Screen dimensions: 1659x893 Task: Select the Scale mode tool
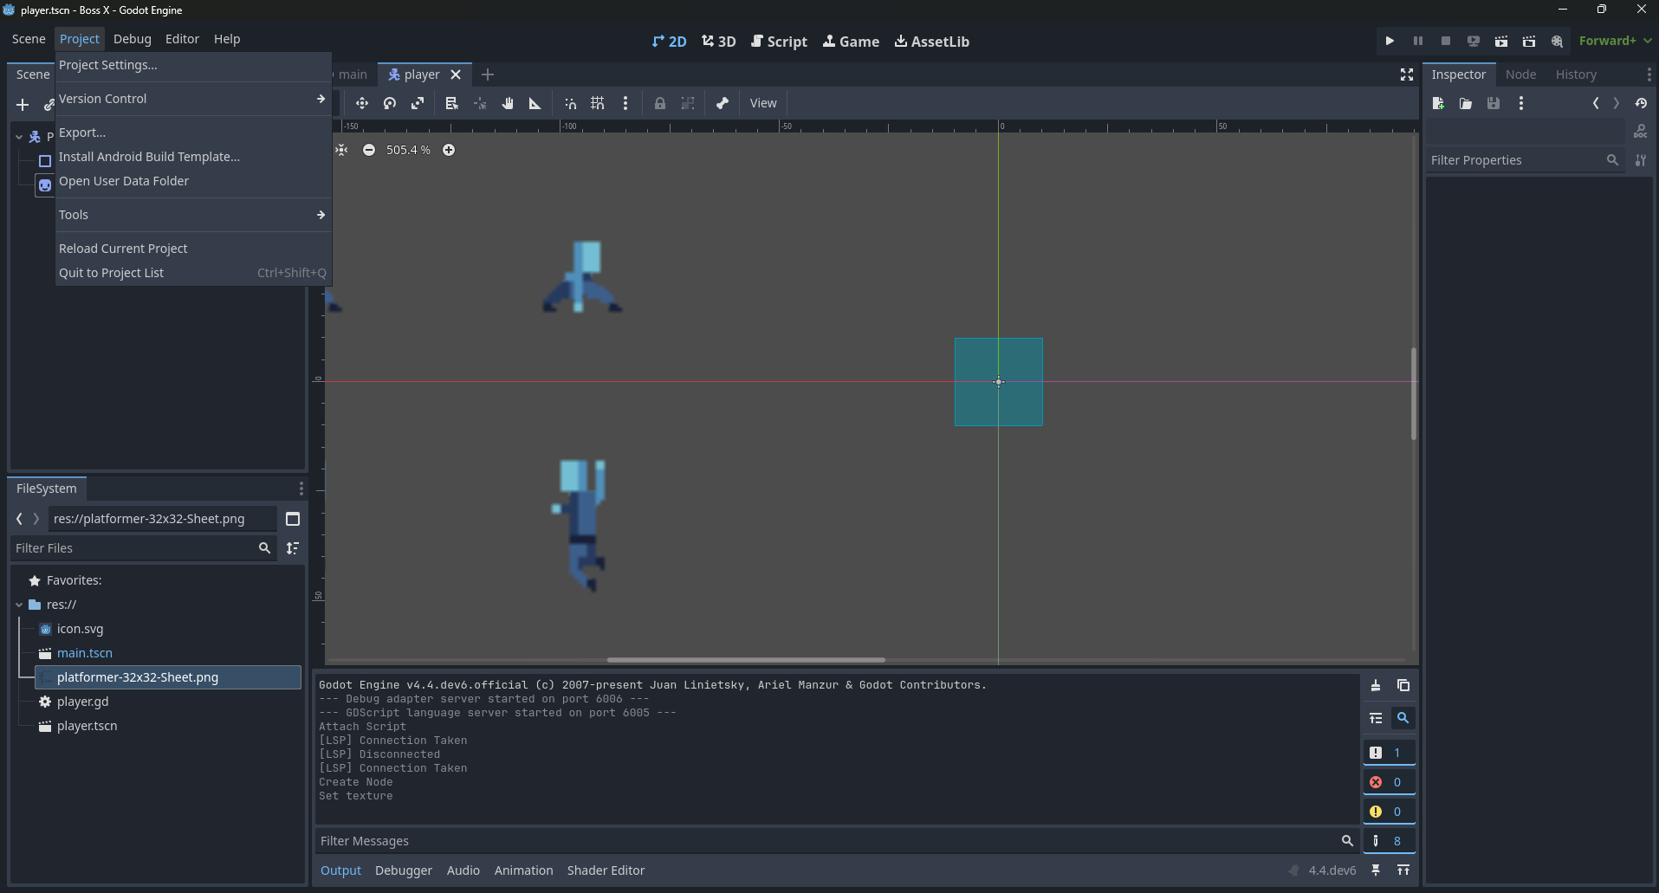point(418,103)
